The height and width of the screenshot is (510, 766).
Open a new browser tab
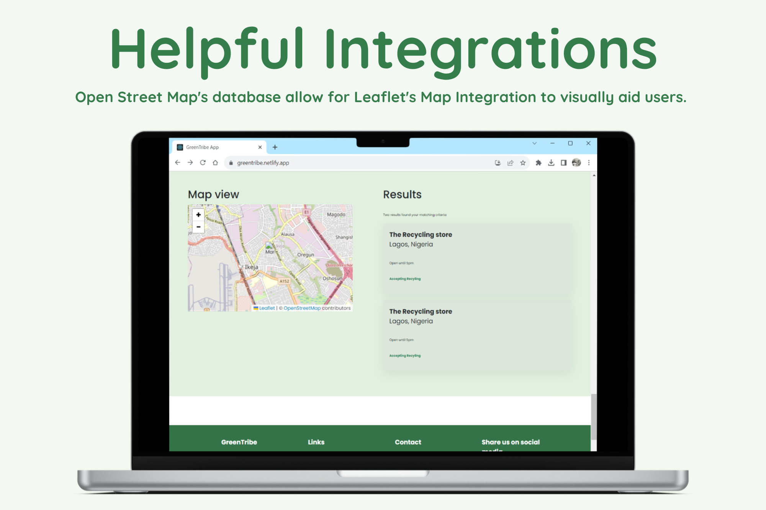(x=275, y=147)
